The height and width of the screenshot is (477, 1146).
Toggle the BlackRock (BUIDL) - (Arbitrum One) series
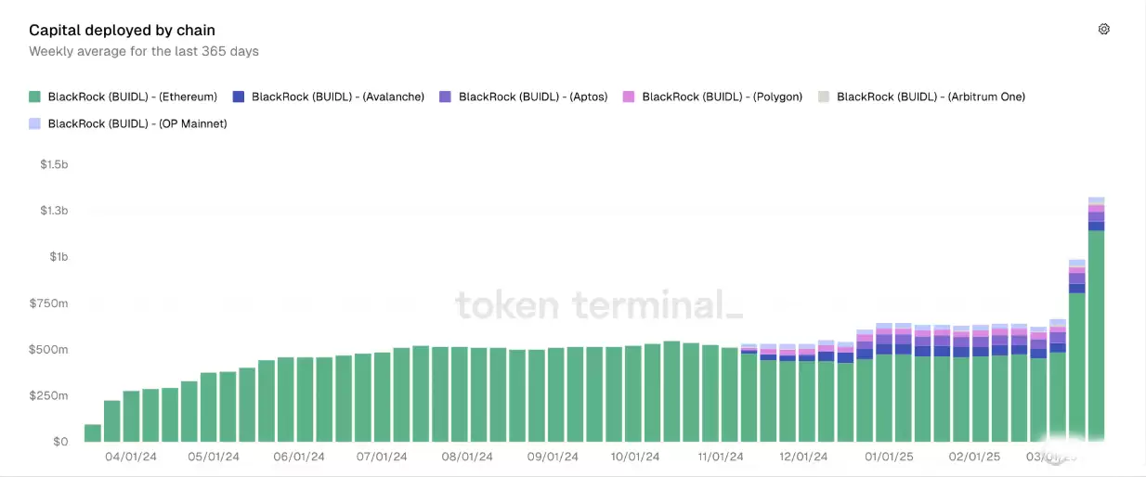tap(930, 97)
